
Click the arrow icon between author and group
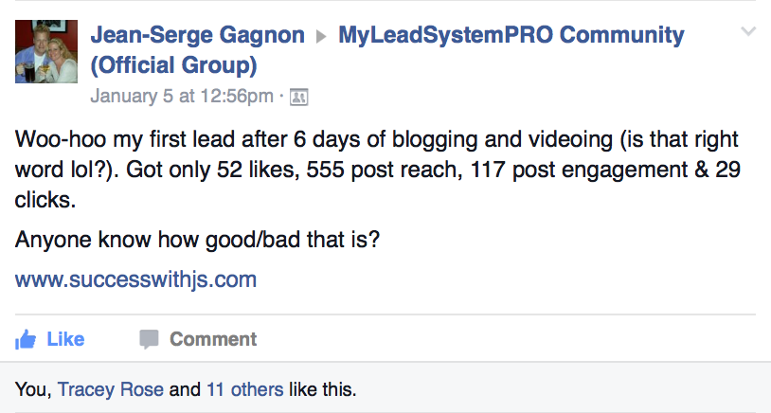tap(321, 36)
